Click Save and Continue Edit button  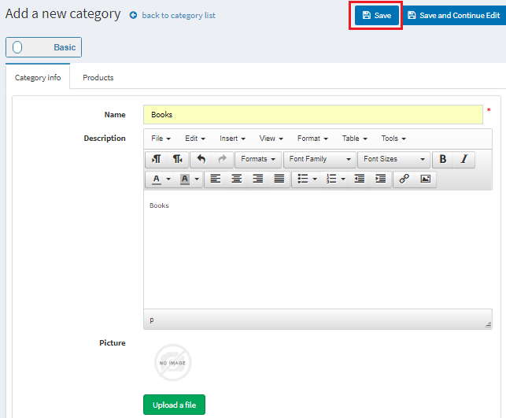[x=454, y=15]
